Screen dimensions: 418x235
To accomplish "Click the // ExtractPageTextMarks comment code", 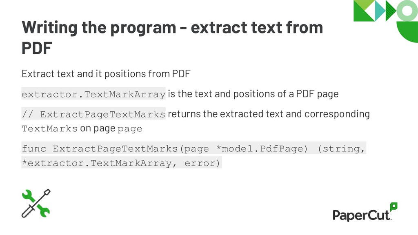I will click(x=93, y=113).
